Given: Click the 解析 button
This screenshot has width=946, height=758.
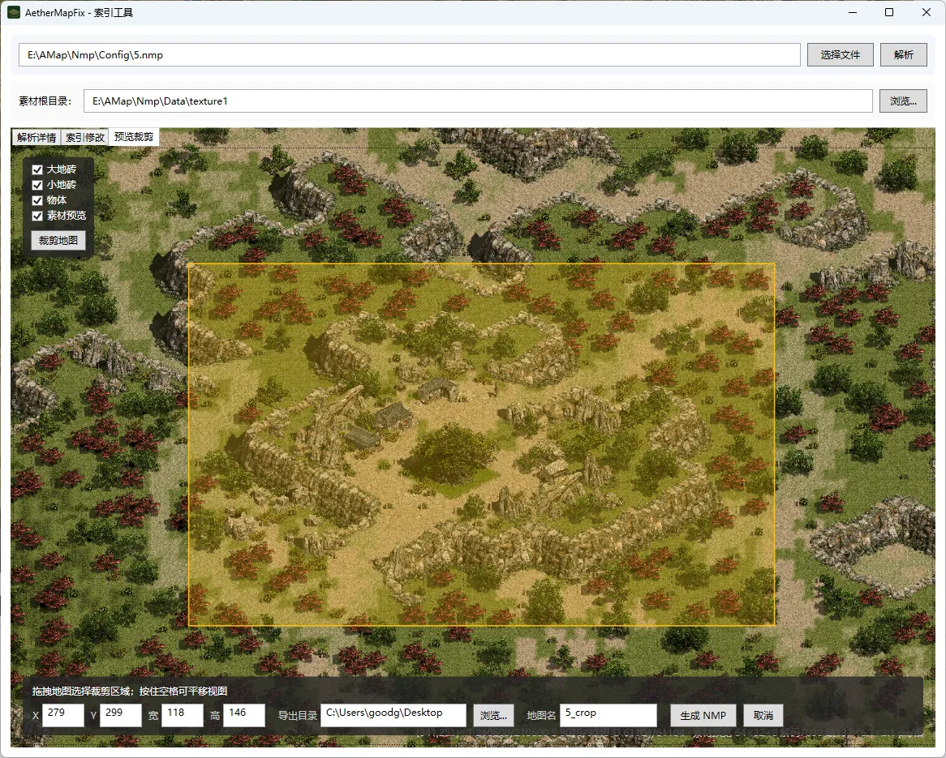Looking at the screenshot, I should click(x=903, y=55).
